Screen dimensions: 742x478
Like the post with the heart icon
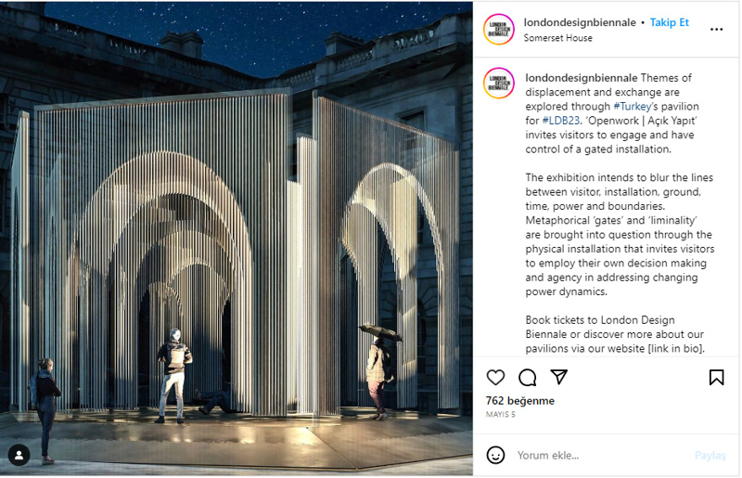pyautogui.click(x=495, y=377)
